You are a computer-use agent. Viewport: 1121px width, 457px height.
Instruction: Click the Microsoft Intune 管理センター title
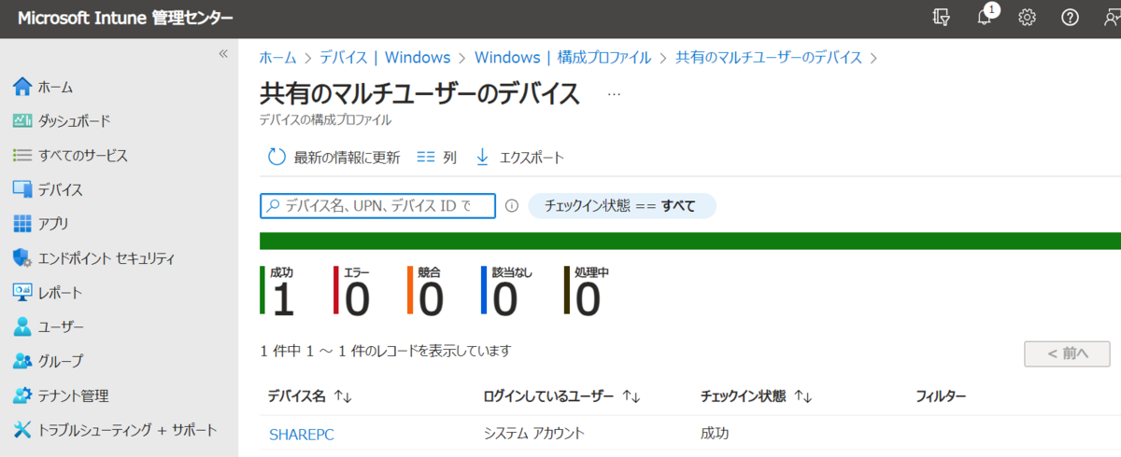pyautogui.click(x=126, y=19)
